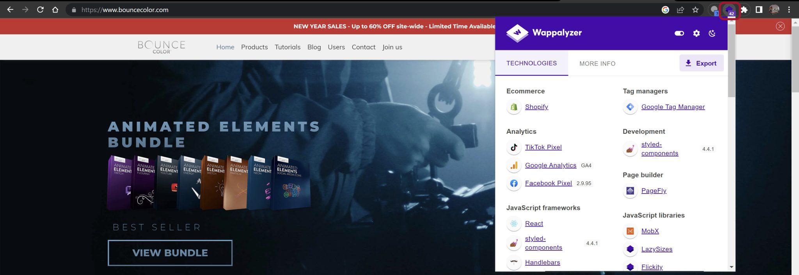Screen dimensions: 799x275
Task: Go to the browser home icon
Action: point(55,10)
